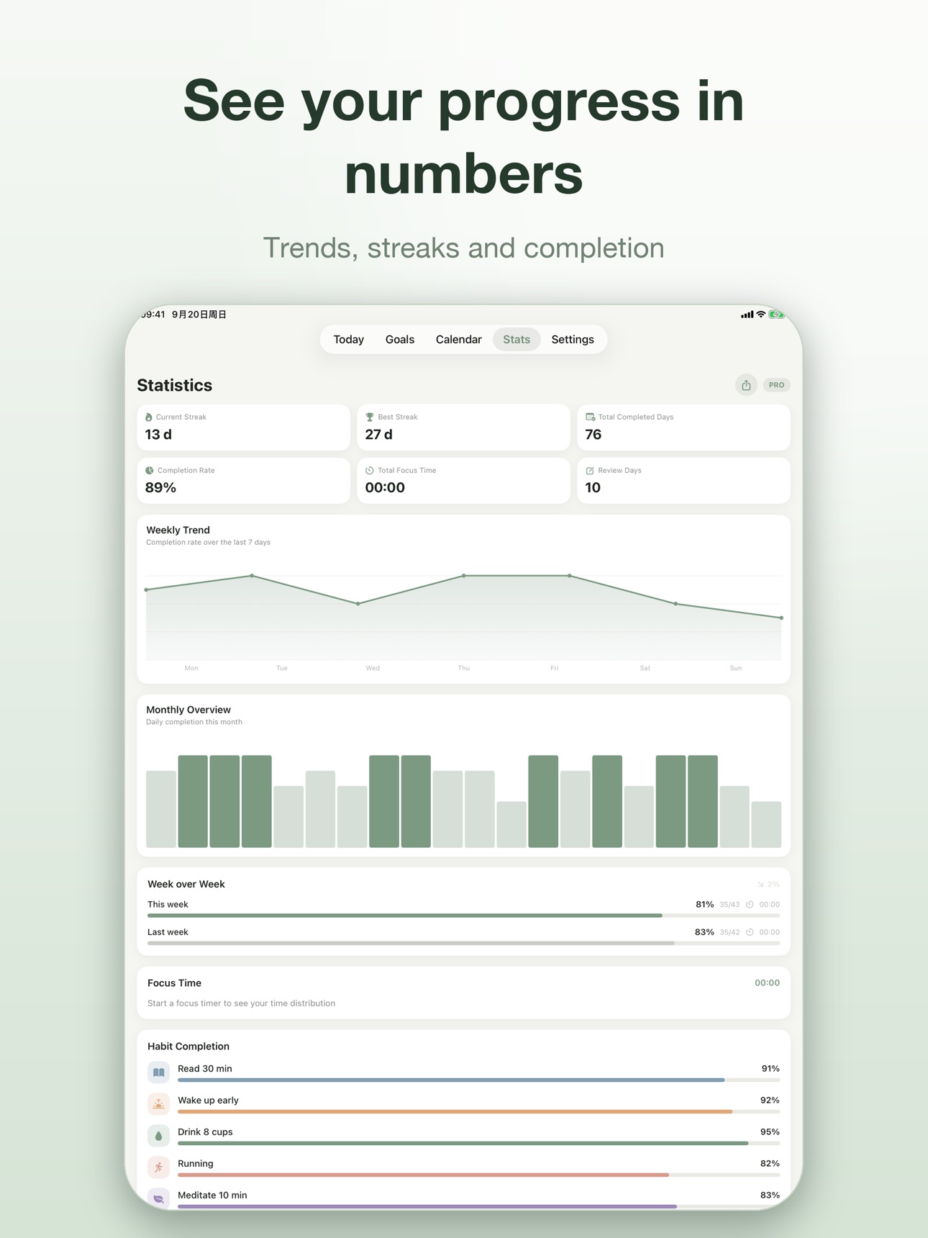Tap the Current Streak flame icon
Image resolution: width=928 pixels, height=1238 pixels.
click(149, 417)
